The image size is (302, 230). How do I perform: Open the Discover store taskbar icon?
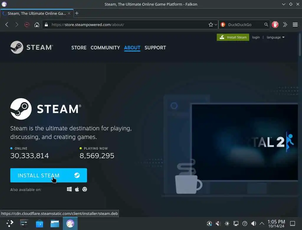tap(40, 223)
